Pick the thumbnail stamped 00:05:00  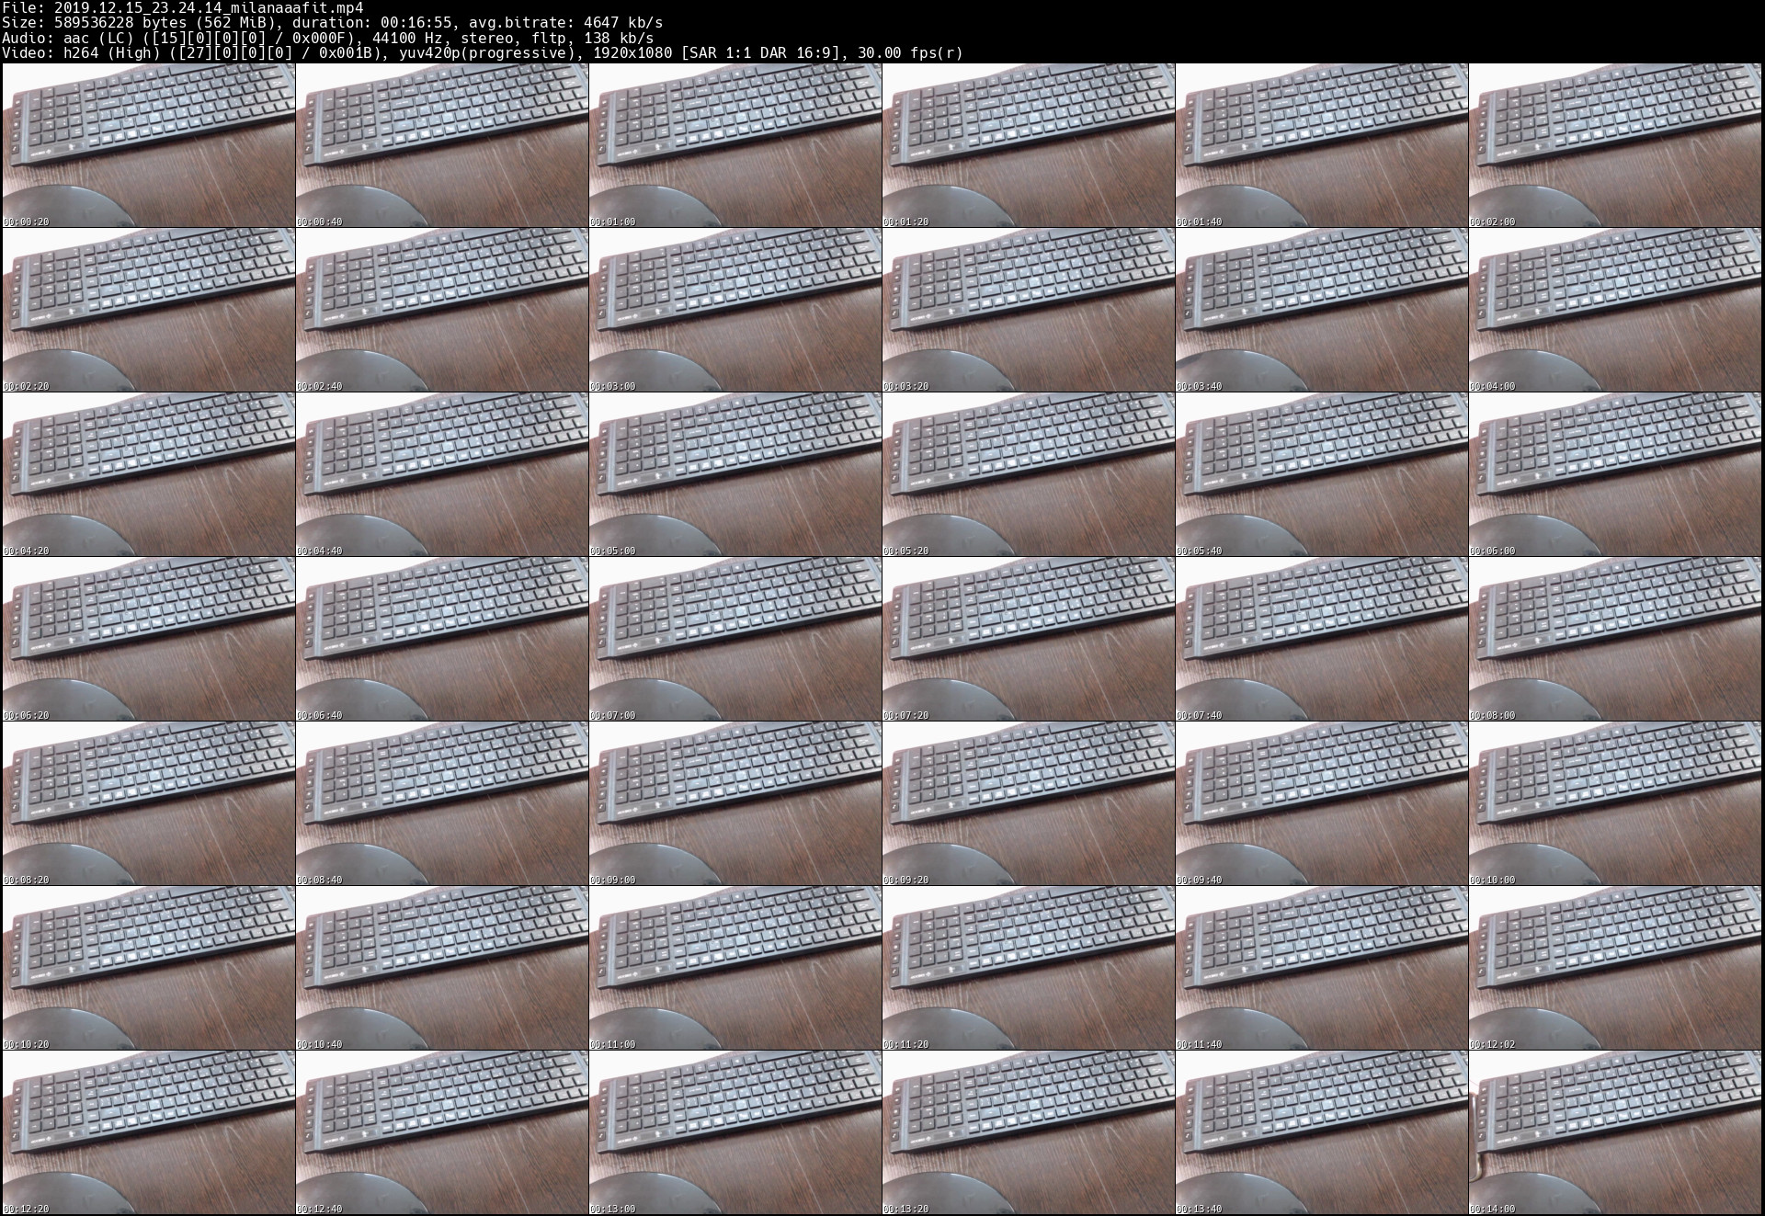tap(735, 474)
